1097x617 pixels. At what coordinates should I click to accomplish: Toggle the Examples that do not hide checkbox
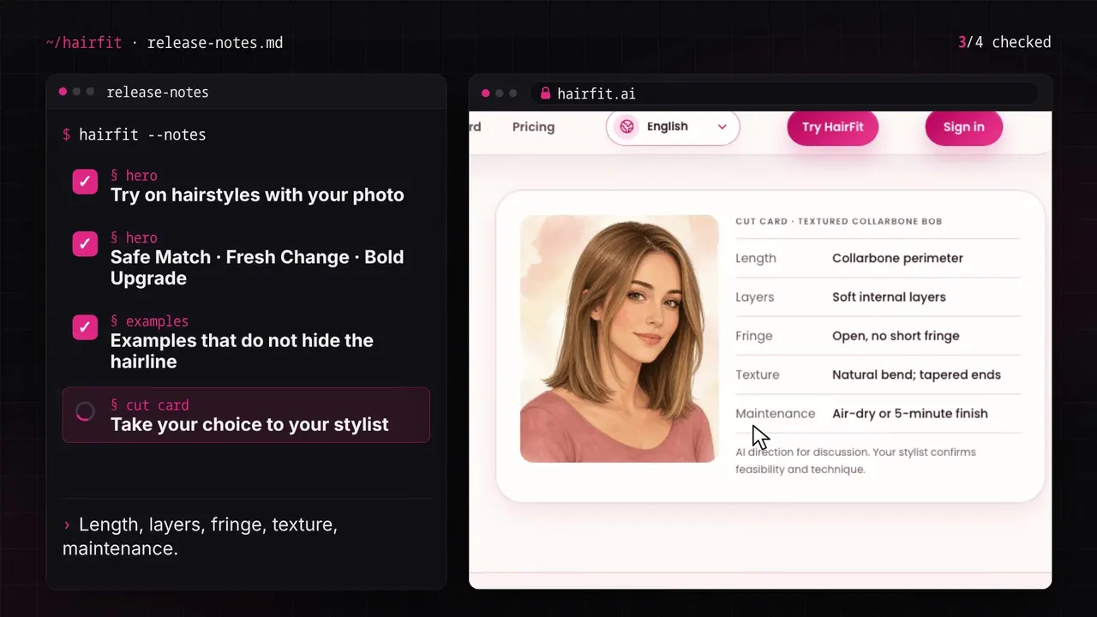coord(85,327)
